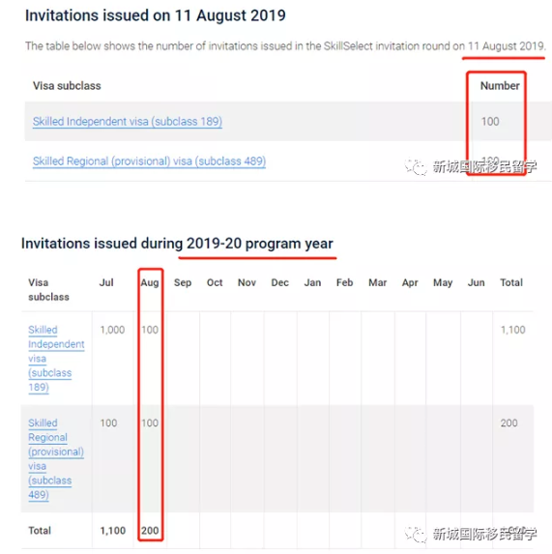Select the Aug column header

(150, 282)
